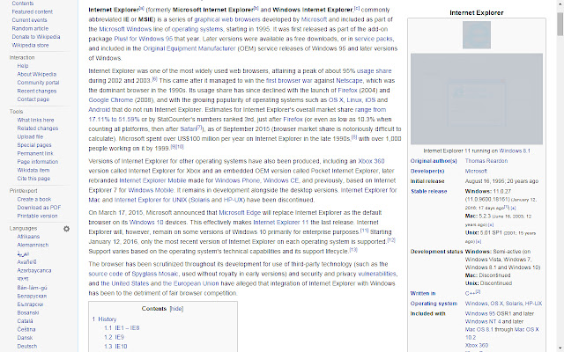The width and height of the screenshot is (564, 352).
Task: Follow the Microsoft Edge article link
Action: pyautogui.click(x=240, y=213)
